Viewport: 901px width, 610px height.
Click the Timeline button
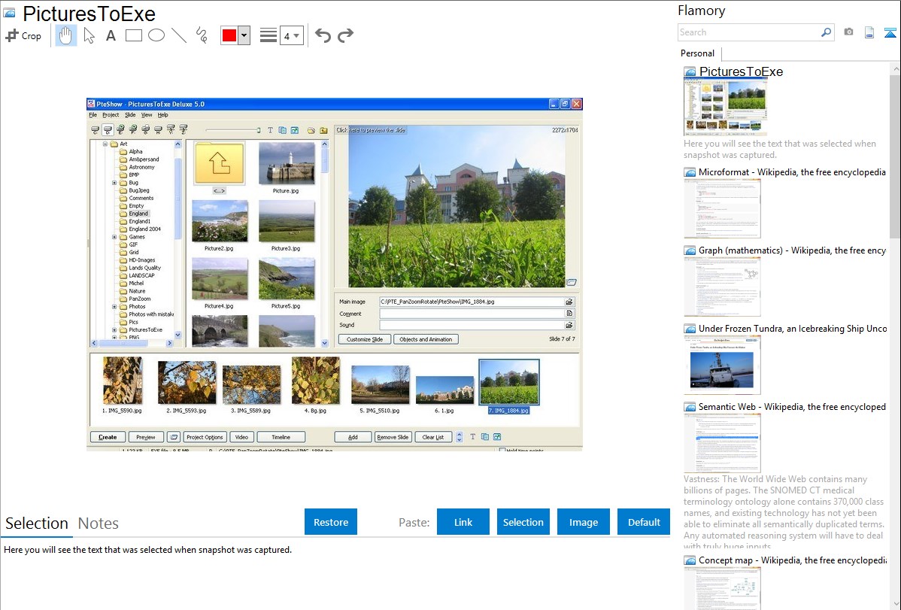(x=281, y=437)
